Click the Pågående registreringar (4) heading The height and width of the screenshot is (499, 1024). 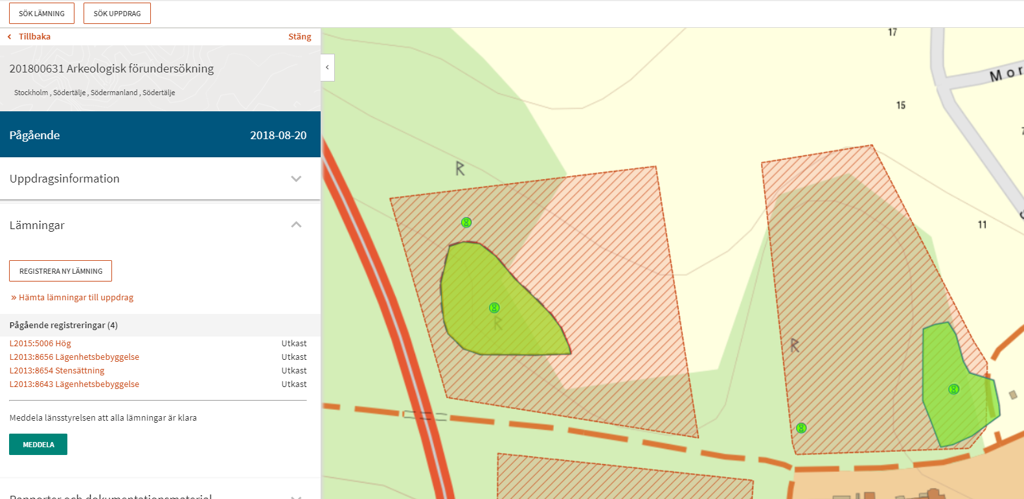(x=63, y=325)
